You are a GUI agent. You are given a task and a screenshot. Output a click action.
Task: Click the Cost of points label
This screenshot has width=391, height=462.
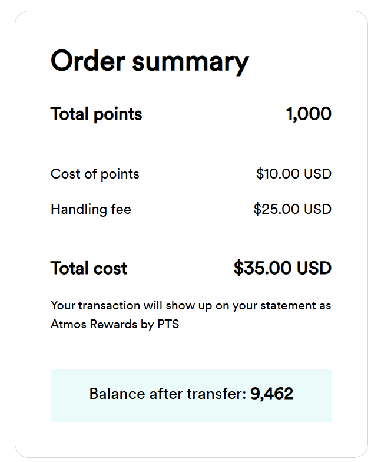pyautogui.click(x=95, y=174)
